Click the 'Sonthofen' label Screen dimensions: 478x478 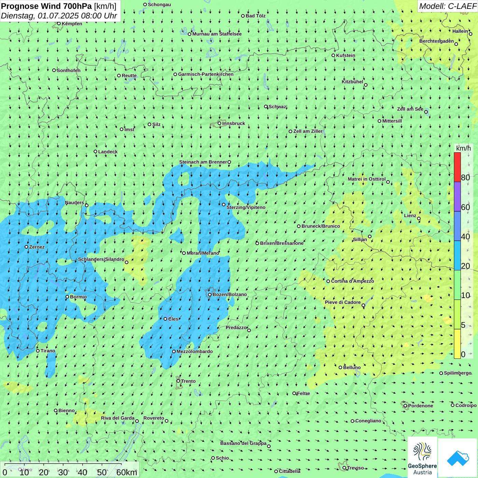pyautogui.click(x=69, y=70)
